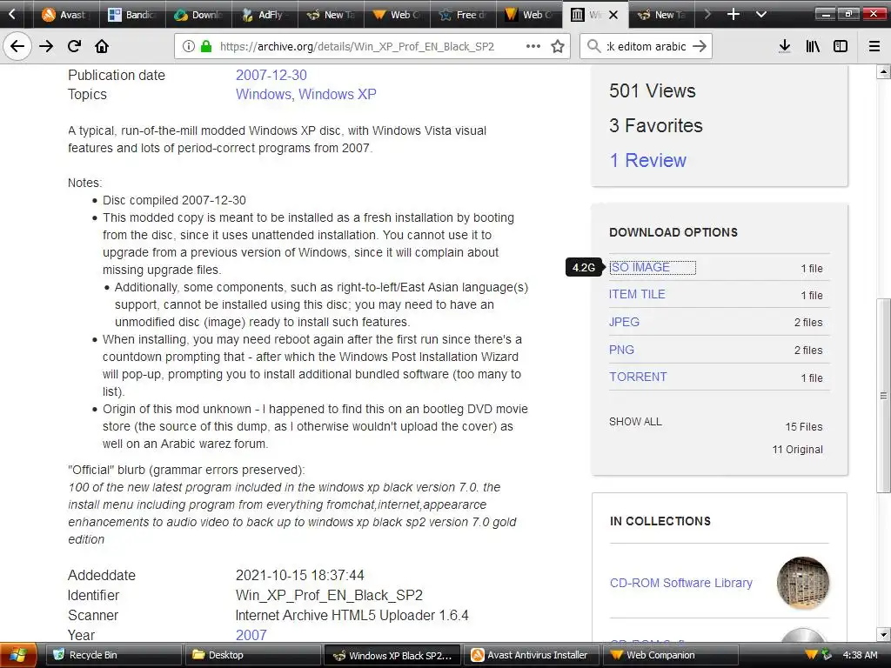Screen dimensions: 891x668
Task: Click the green shield tray icon
Action: click(827, 655)
